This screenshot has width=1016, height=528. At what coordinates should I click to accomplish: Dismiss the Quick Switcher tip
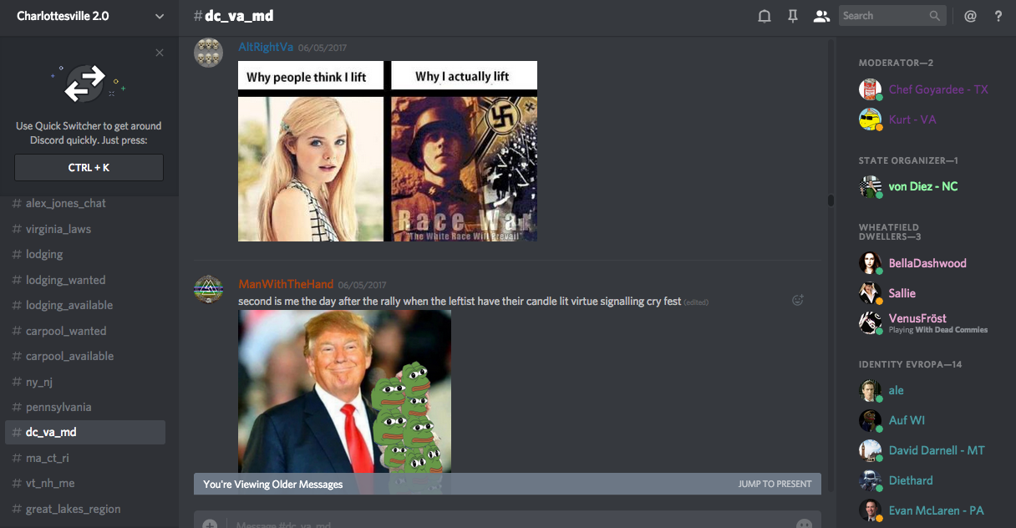point(160,53)
